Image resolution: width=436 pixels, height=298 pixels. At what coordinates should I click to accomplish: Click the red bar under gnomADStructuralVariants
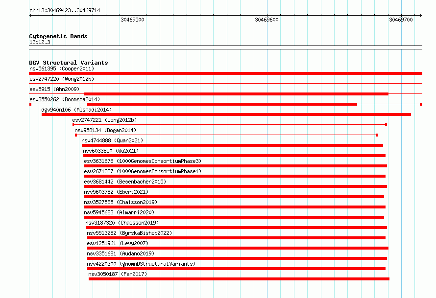[x=236, y=269]
